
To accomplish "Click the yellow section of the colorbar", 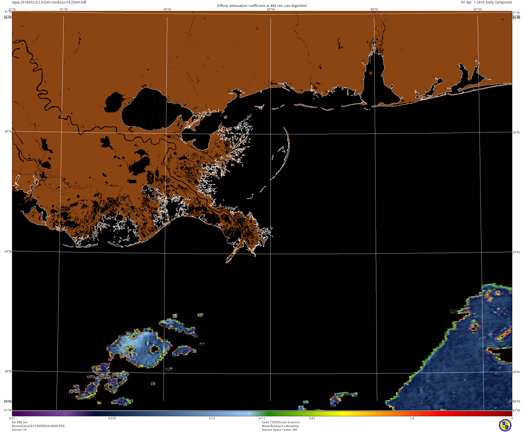I will [x=344, y=414].
